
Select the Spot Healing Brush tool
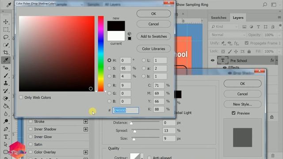click(6, 68)
